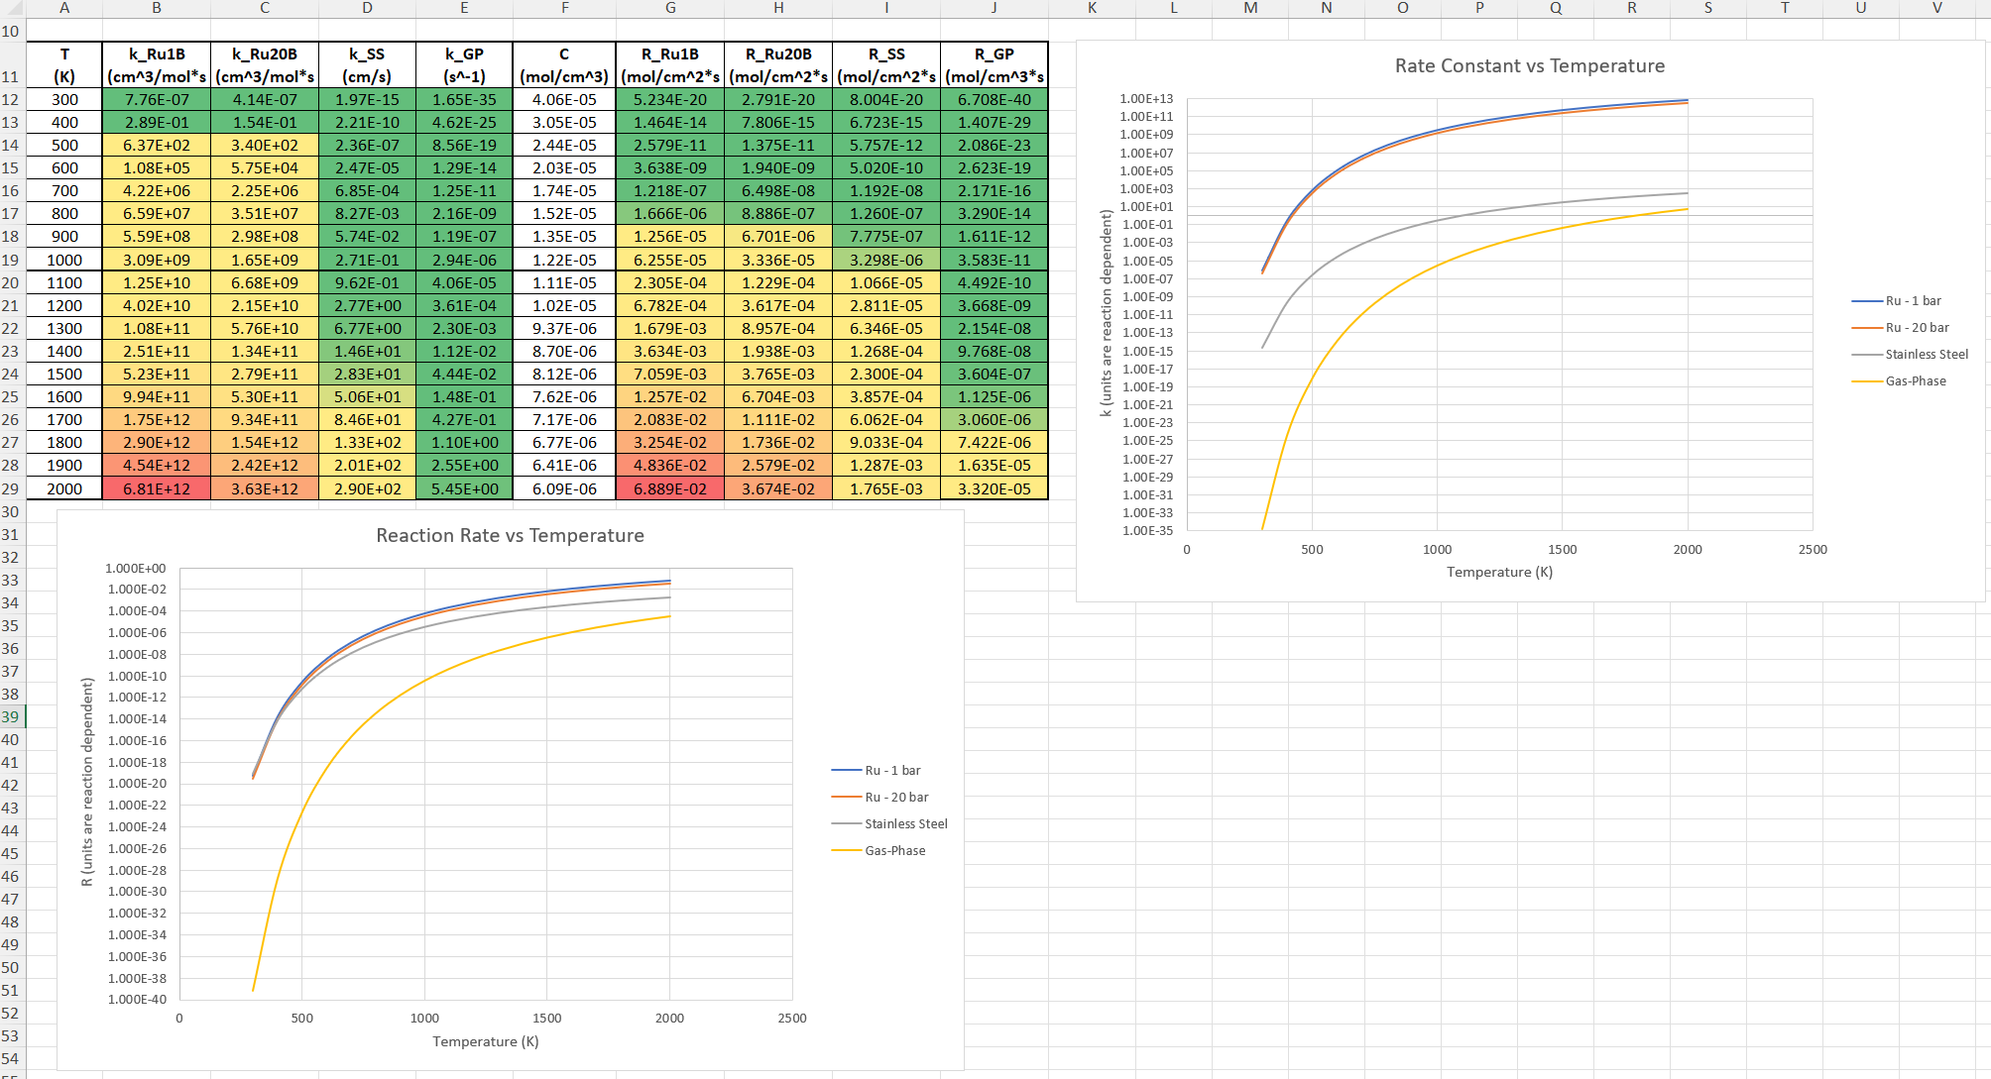This screenshot has height=1079, width=1991.
Task: Click the k_SS value 2.71E-01
Action: point(367,260)
